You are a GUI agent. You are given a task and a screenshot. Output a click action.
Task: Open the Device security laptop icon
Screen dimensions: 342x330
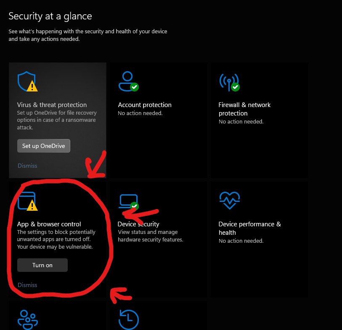129,201
